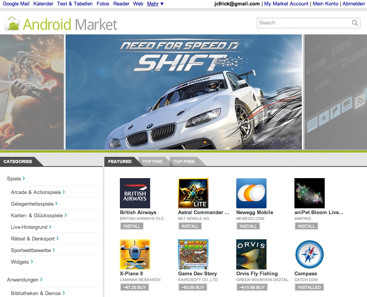Image resolution: width=367 pixels, height=297 pixels.
Task: Click developer name NET MOBILE AG
Action: point(194,218)
